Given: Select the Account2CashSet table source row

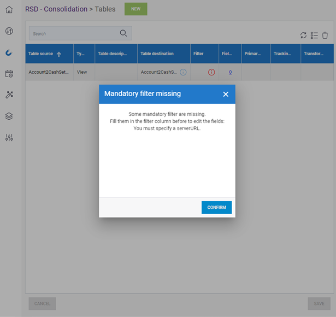Looking at the screenshot, I should pos(49,72).
